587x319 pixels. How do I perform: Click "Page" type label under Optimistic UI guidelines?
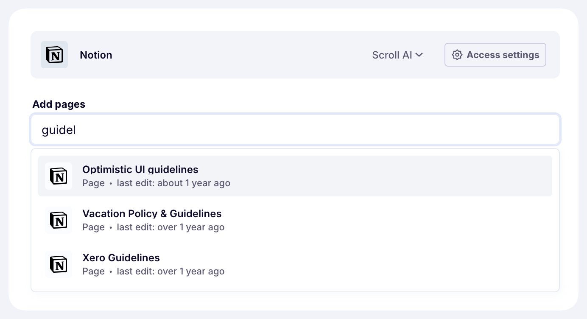pyautogui.click(x=93, y=183)
